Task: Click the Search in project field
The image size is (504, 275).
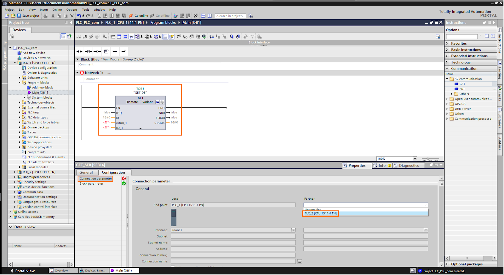Action: (x=230, y=16)
